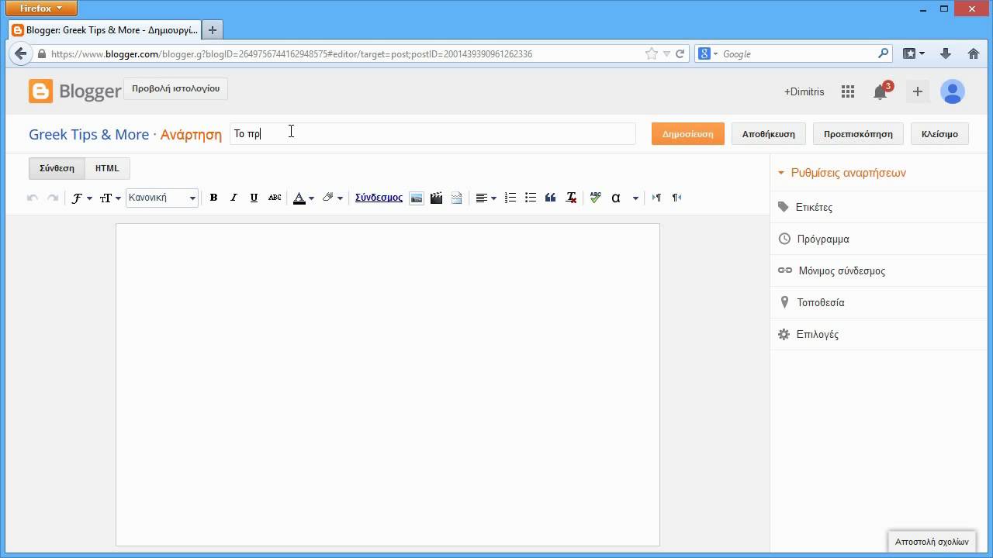Viewport: 993px width, 558px height.
Task: Click inside the post body editor
Action: (x=388, y=384)
